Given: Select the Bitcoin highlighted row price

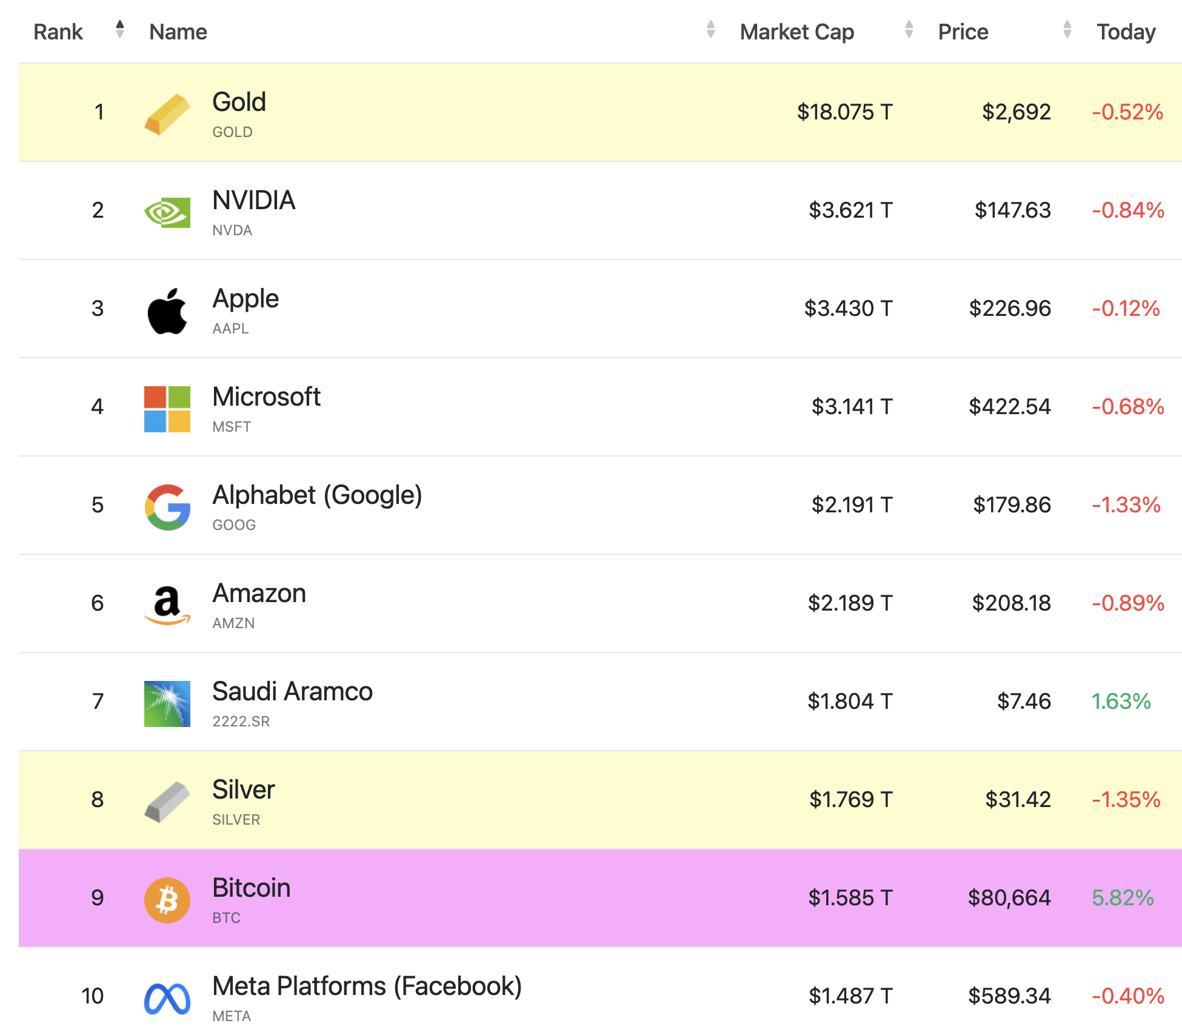Looking at the screenshot, I should coord(1009,897).
